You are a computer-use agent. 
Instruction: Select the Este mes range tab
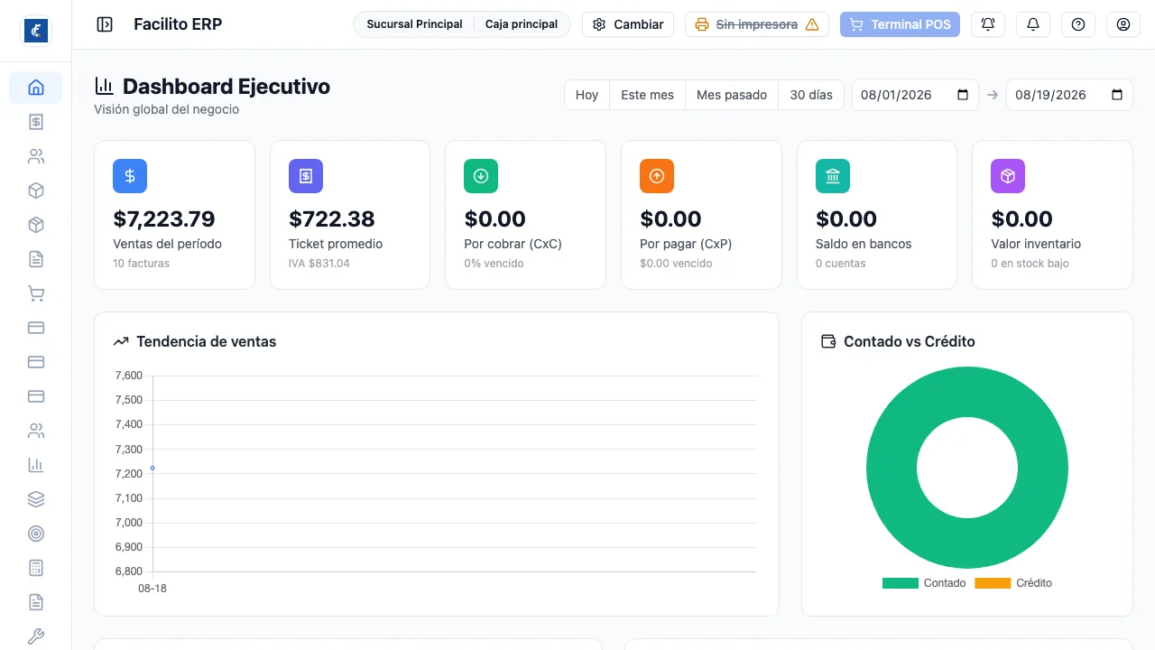point(647,95)
